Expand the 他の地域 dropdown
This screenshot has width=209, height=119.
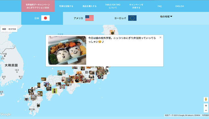166,17
